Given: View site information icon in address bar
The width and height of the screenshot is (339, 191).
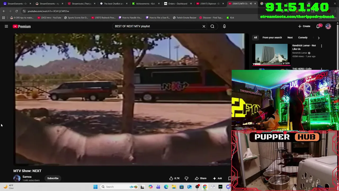Looking at the screenshot, I should click(x=24, y=11).
